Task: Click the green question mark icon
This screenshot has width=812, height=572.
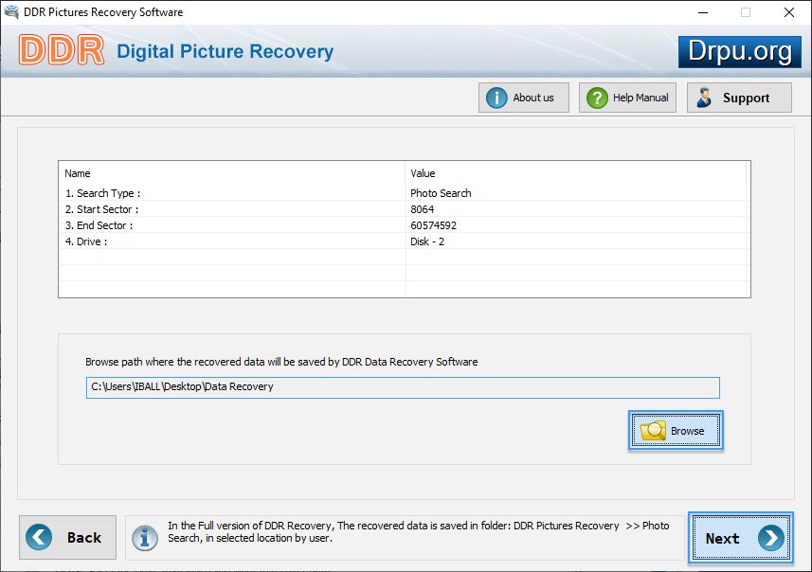Action: click(x=597, y=98)
